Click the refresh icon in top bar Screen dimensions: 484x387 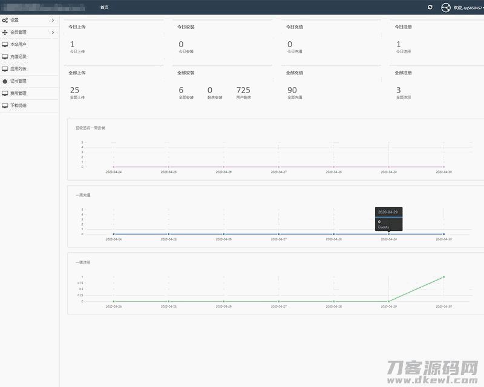point(430,7)
